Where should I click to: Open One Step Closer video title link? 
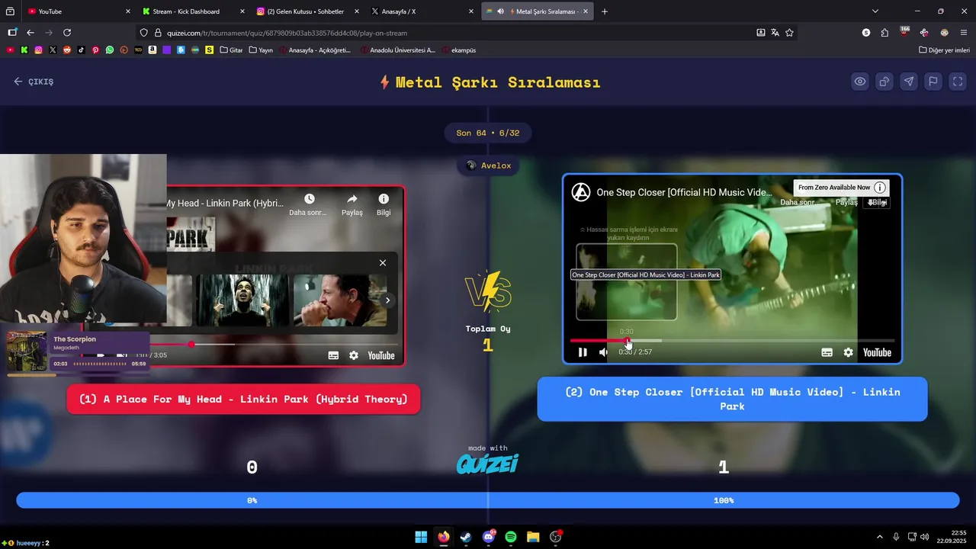click(x=684, y=192)
